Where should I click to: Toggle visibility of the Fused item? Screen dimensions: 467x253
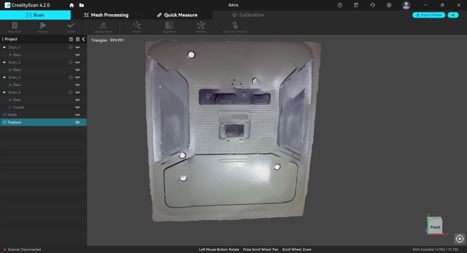[78, 107]
